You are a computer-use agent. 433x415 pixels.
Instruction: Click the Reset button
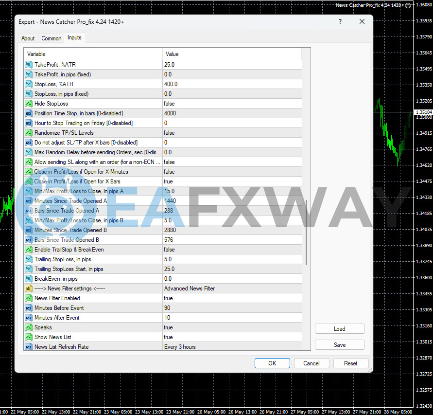pyautogui.click(x=351, y=363)
